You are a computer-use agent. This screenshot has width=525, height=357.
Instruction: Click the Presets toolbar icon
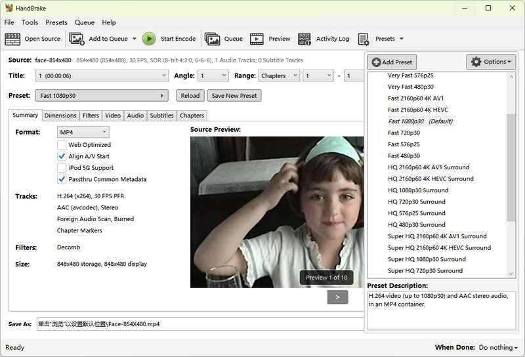[x=364, y=39]
